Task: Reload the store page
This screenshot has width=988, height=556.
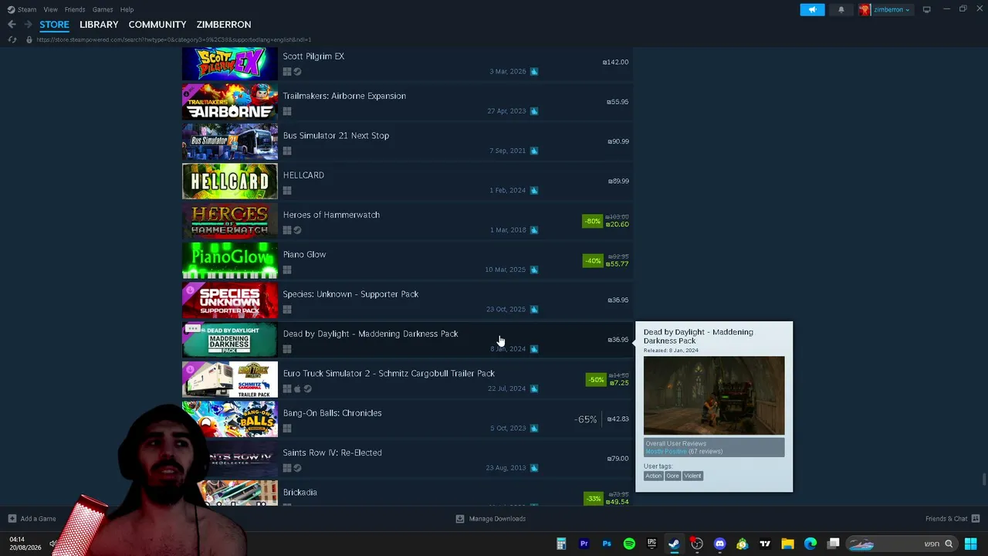Action: click(x=12, y=39)
